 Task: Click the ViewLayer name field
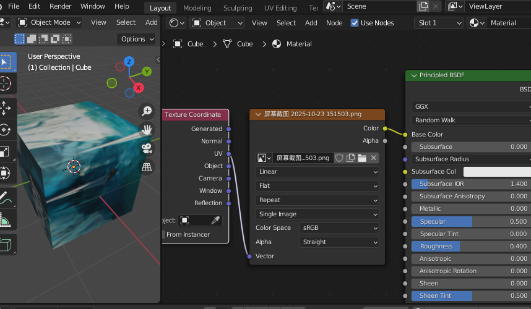tap(498, 6)
